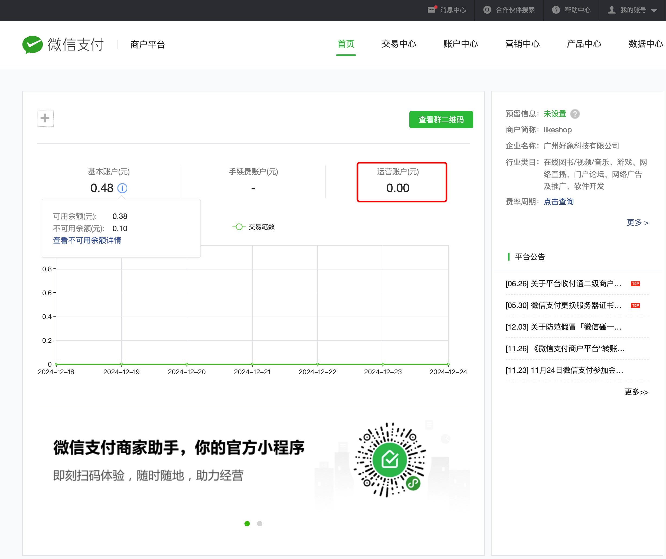Click the 可用余额 0.38 value
Screen dimensions: 666x559
(x=120, y=216)
